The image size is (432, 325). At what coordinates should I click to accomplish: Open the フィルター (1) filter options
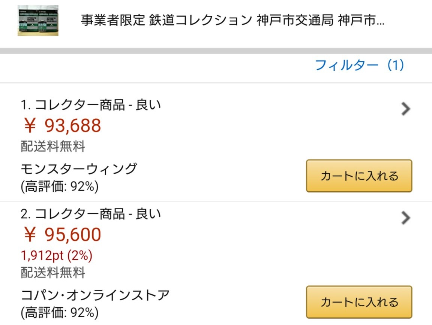359,65
